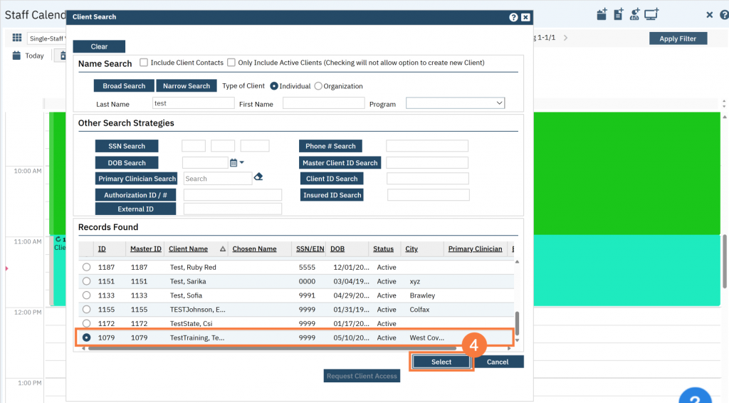Open the DOB calendar picker icon
729x403 pixels.
click(233, 163)
